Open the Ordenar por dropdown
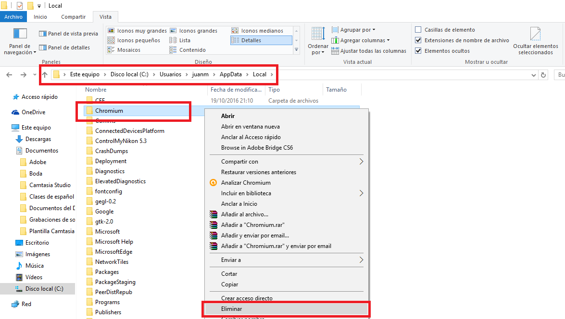 point(318,41)
